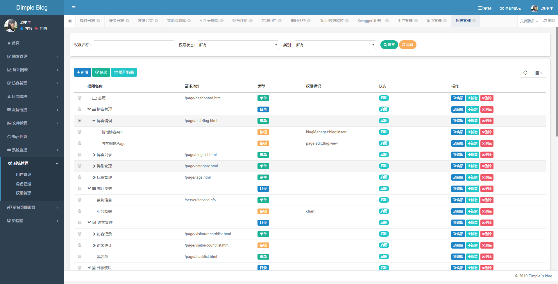The height and width of the screenshot is (284, 558).
Task: Collapse the 统计图表 tree node
Action: click(89, 188)
